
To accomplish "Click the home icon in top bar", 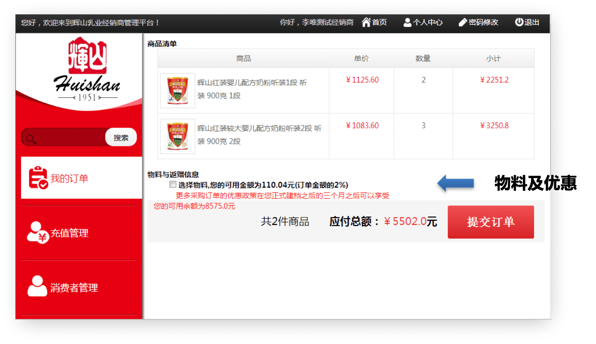I will pyautogui.click(x=366, y=22).
